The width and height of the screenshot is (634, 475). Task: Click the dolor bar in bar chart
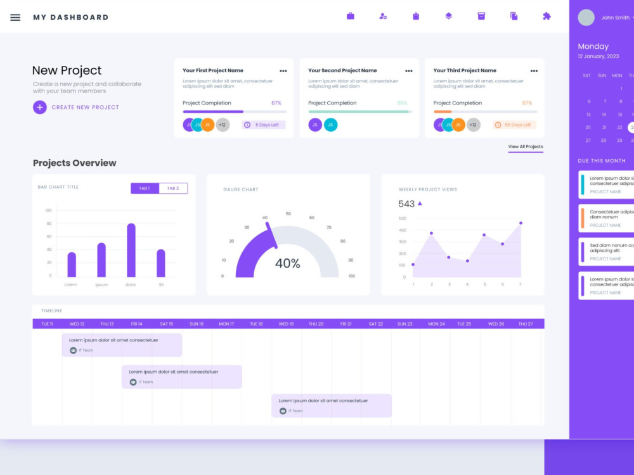point(131,250)
